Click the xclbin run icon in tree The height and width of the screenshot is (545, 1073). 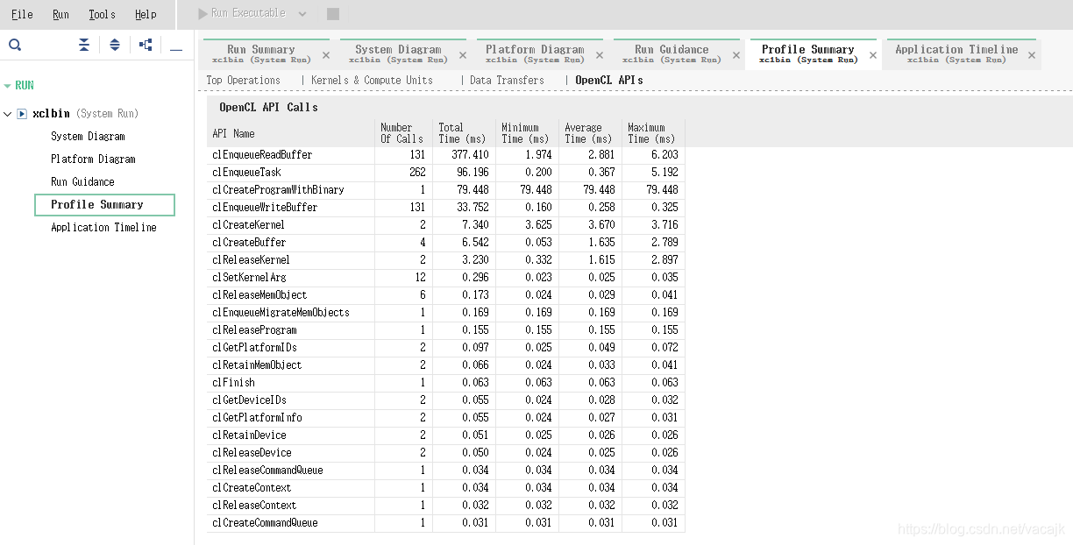click(x=22, y=114)
